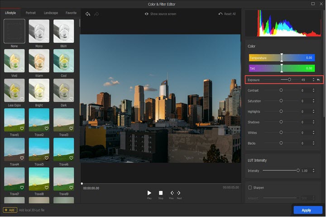Click Add to import LUT file
Screen dimensions: 326x217
coord(10,210)
